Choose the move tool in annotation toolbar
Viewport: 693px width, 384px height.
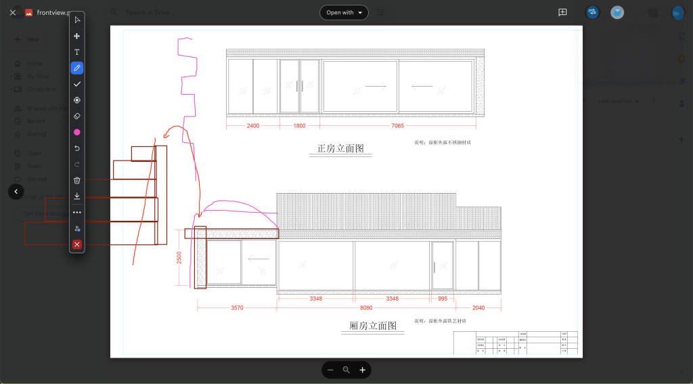click(77, 36)
